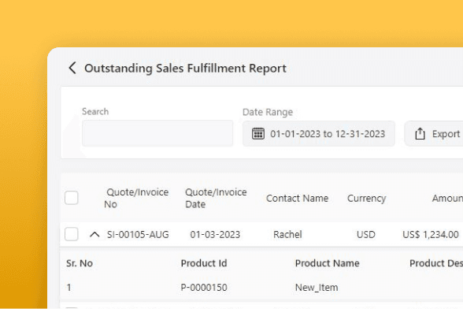The height and width of the screenshot is (309, 463).
Task: Select the New_Item product name
Action: (x=317, y=288)
